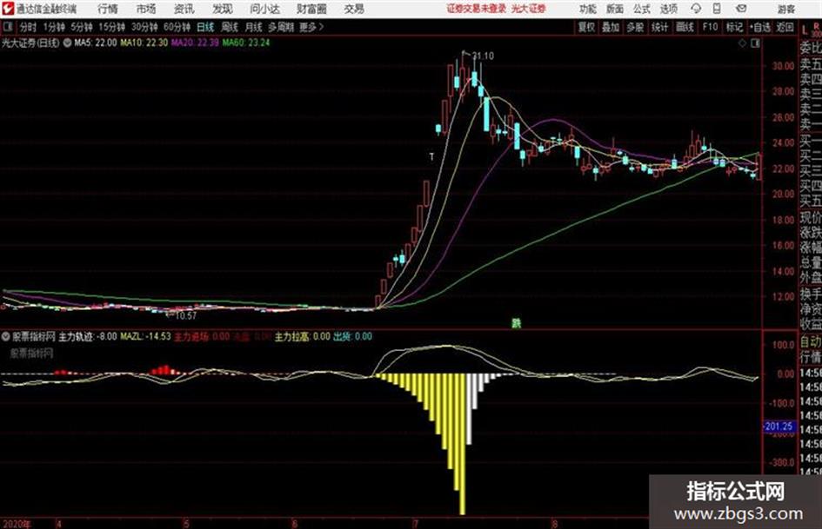Click the MA5: 22.00 value
Viewport: 822px width, 529px height.
[x=96, y=43]
